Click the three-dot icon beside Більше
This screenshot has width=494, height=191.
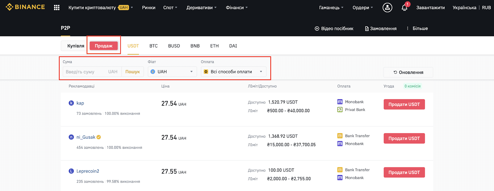click(408, 28)
